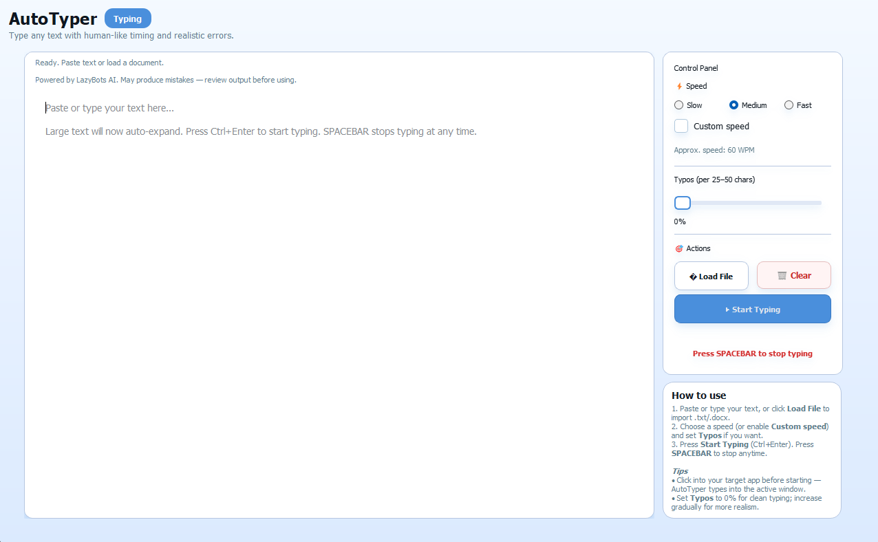Click the Approx. speed 60 WPM label
The image size is (878, 542).
[x=714, y=150]
